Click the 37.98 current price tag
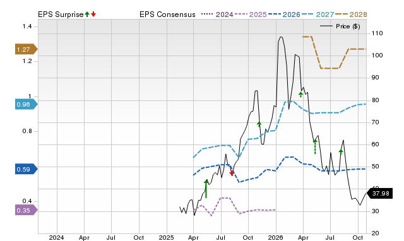Image resolution: width=404 pixels, height=241 pixels. click(379, 193)
